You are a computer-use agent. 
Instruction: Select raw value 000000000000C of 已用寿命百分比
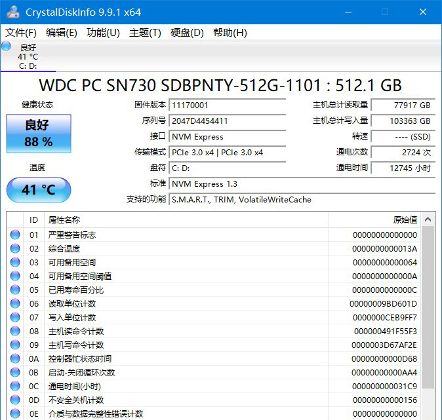pos(384,290)
